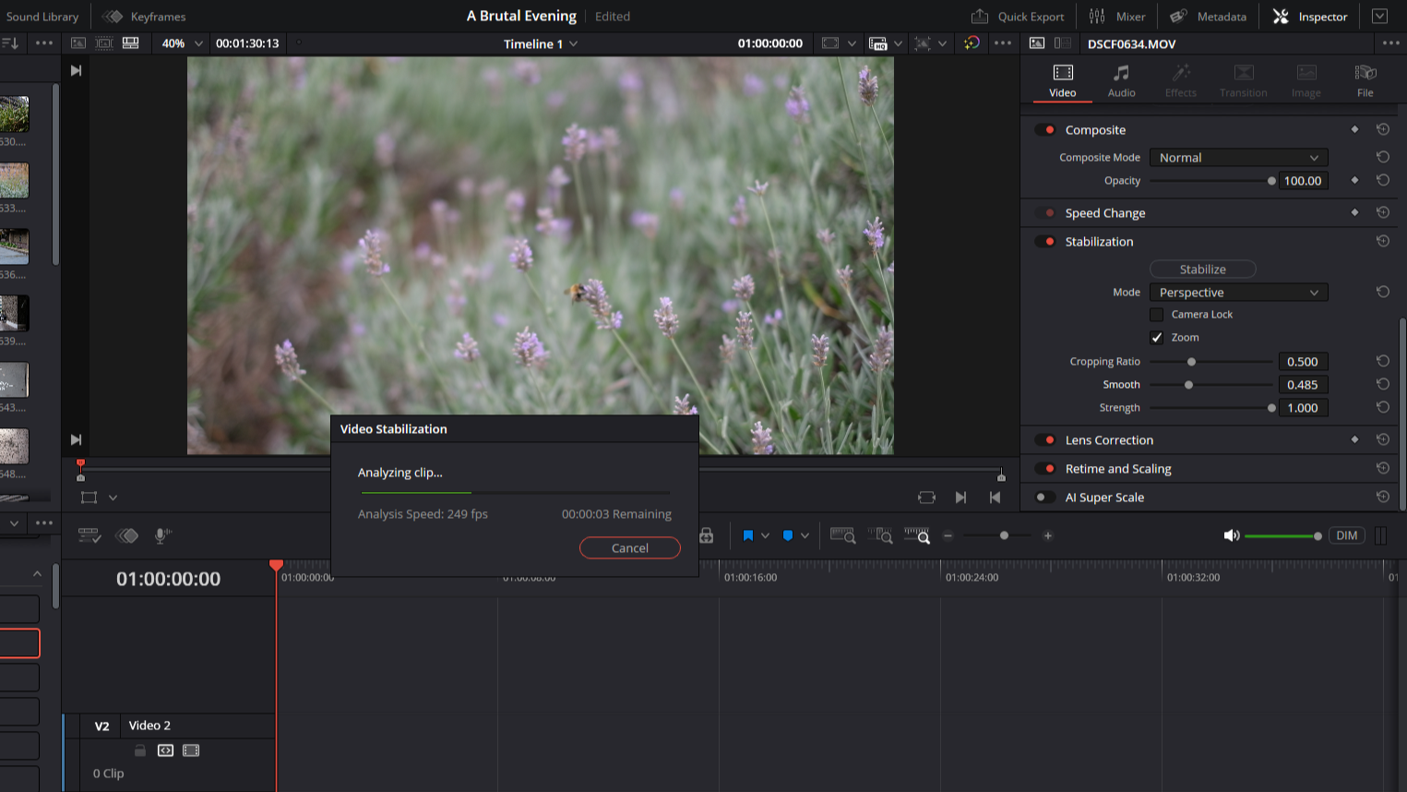Screen dimensions: 1407x792
Task: Enable the AI Super Scale switch
Action: coord(1044,498)
